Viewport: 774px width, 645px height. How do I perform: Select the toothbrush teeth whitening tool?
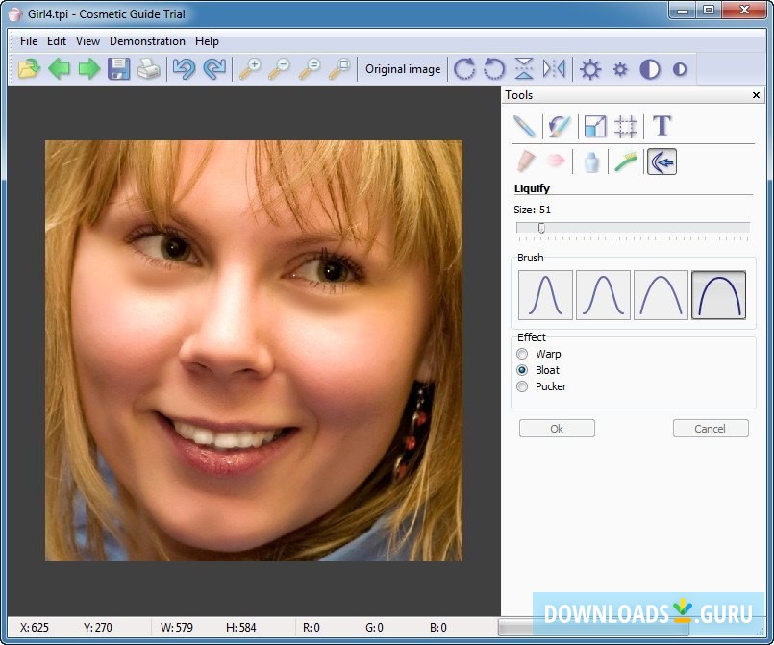[x=626, y=161]
